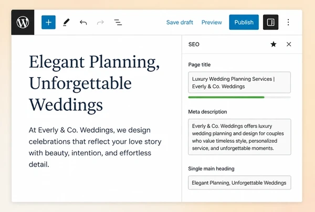Toggle the settings sidebar panel icon
Screen dimensions: 315x212
pos(270,22)
